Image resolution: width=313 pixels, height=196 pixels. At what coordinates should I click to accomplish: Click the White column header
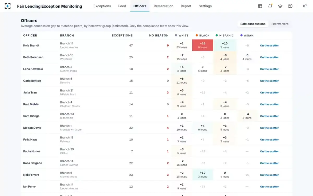[182, 36]
